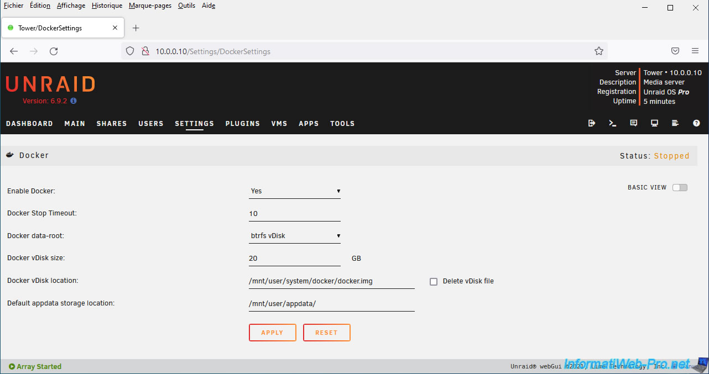
Task: Toggle the Basic View switch
Action: point(680,187)
